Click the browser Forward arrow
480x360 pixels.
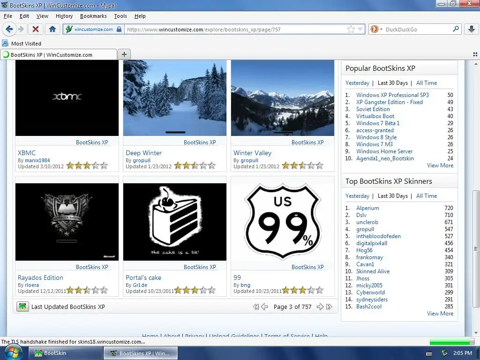pyautogui.click(x=21, y=30)
